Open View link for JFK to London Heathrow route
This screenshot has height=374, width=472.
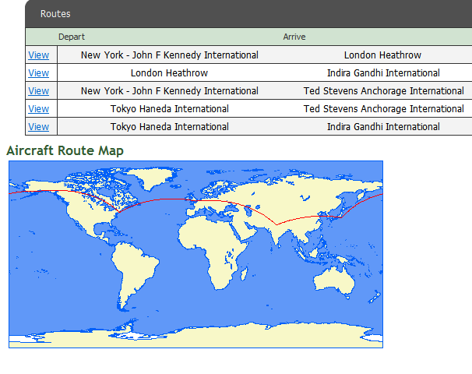tap(38, 55)
